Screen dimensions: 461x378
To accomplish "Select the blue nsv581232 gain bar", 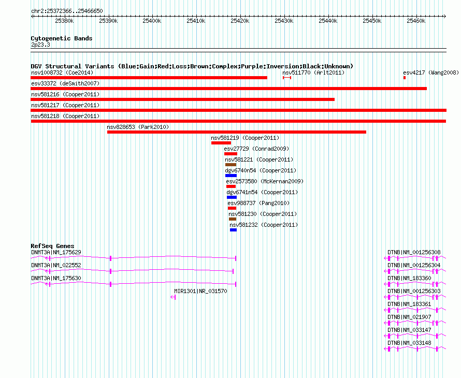I will tap(233, 230).
